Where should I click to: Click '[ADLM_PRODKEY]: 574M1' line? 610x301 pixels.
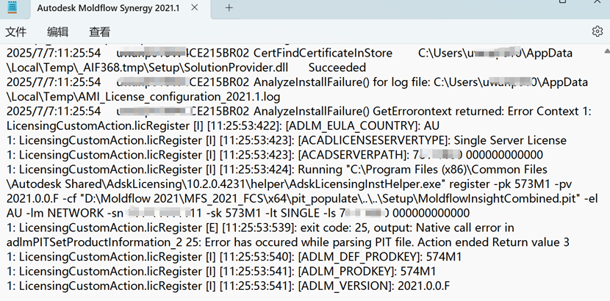coord(367,271)
